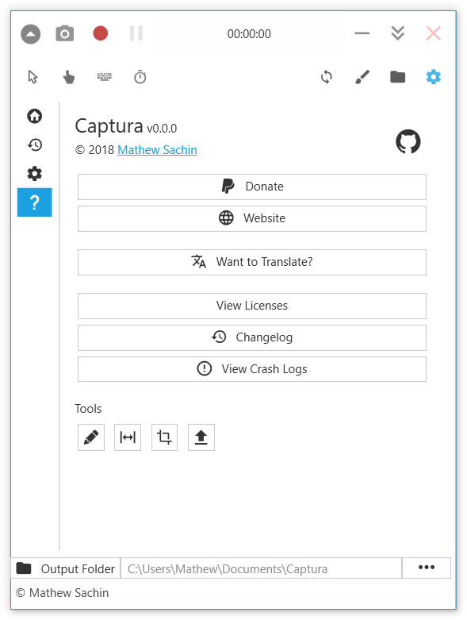467x620 pixels.
Task: Follow the Mathew Sachin link
Action: click(x=157, y=150)
